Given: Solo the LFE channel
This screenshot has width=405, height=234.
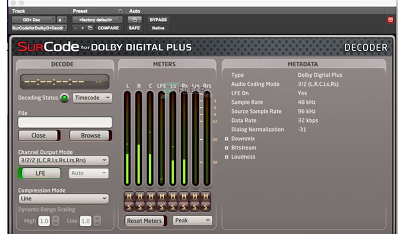Looking at the screenshot, I should click(x=162, y=206).
